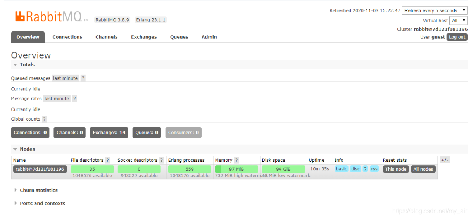Open help for File descriptors column

coord(107,160)
